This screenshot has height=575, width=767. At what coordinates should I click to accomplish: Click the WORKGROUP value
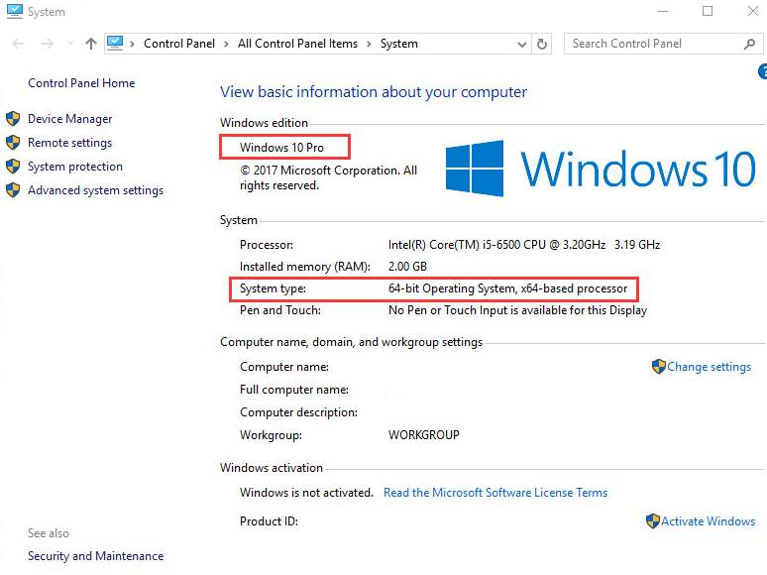tap(423, 435)
